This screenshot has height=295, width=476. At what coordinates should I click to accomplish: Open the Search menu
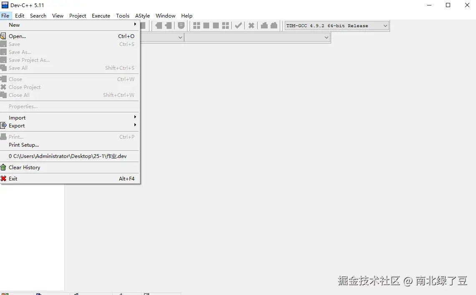[38, 15]
